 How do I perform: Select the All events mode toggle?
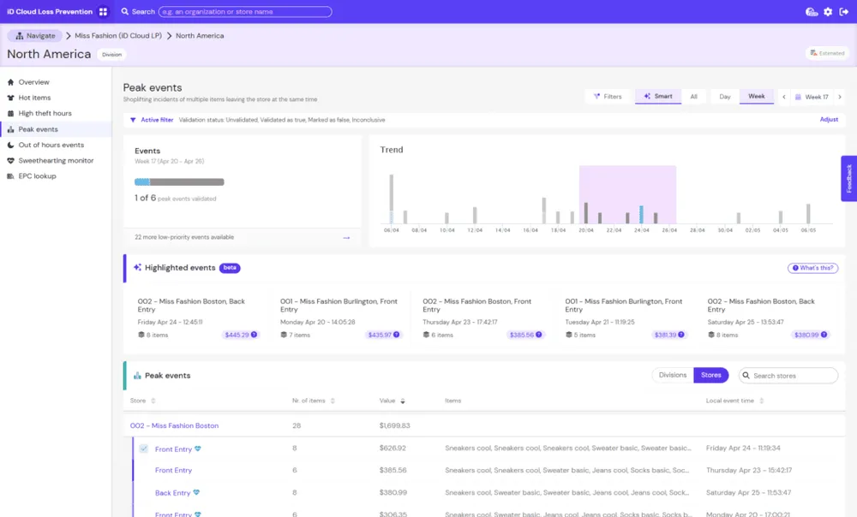click(x=693, y=97)
